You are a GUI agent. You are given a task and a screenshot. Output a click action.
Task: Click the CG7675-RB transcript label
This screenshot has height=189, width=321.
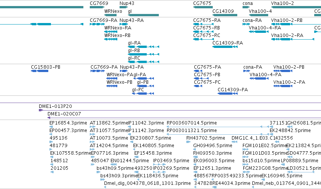coord(206,28)
